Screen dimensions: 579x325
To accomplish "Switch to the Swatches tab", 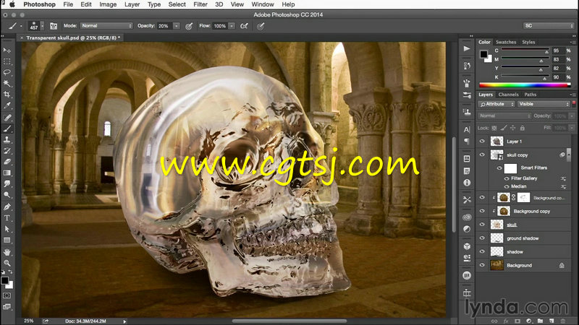I will point(505,42).
